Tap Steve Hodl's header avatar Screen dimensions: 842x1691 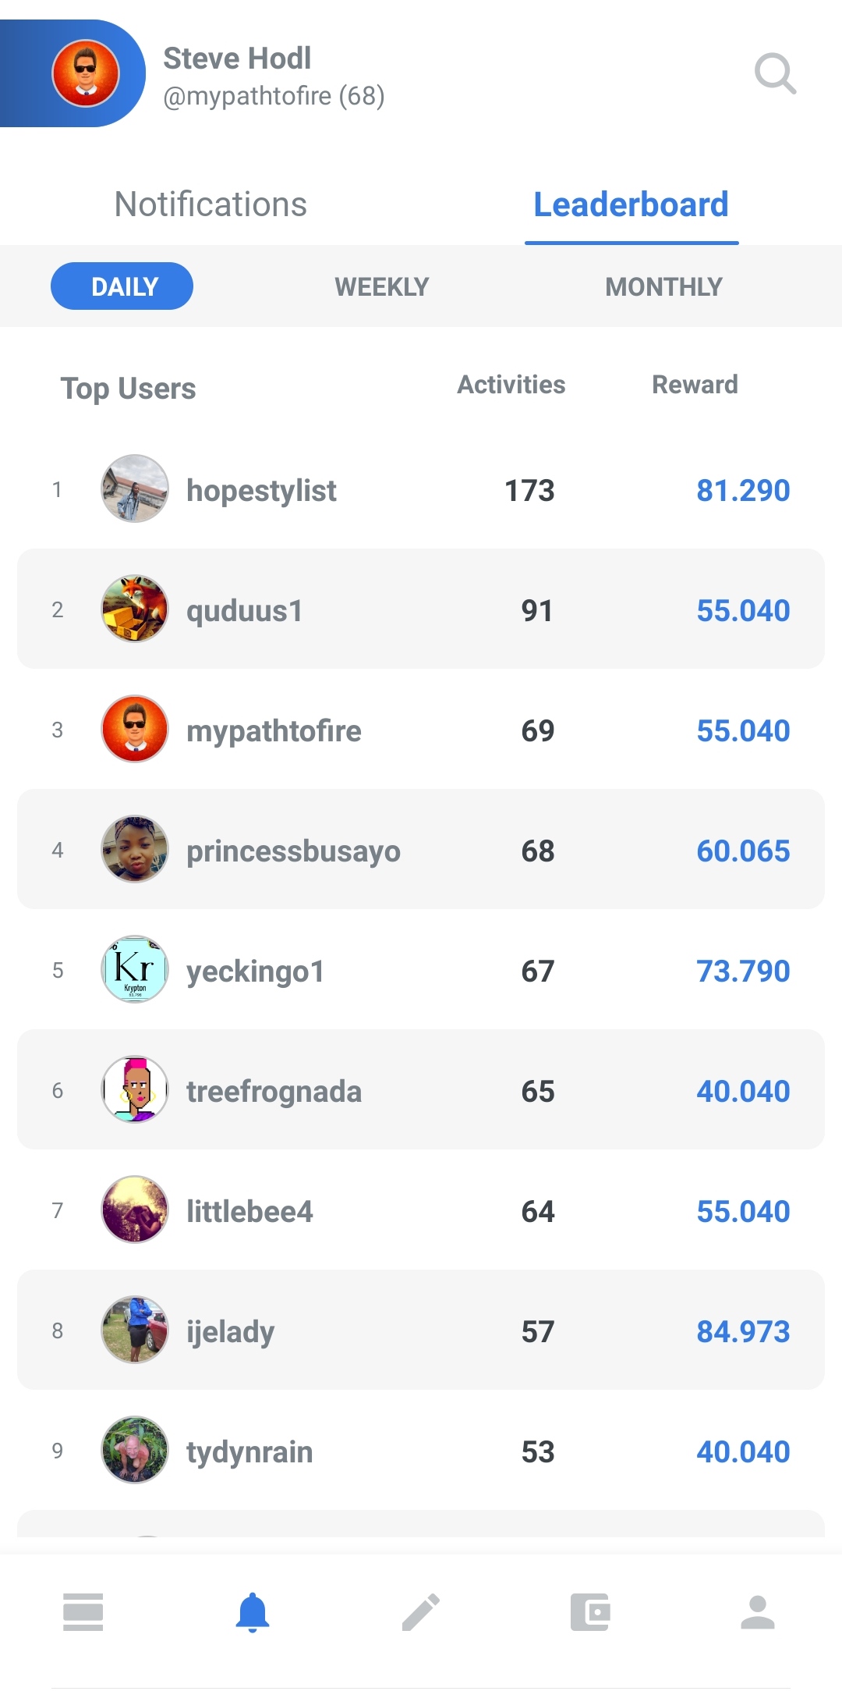tap(86, 73)
